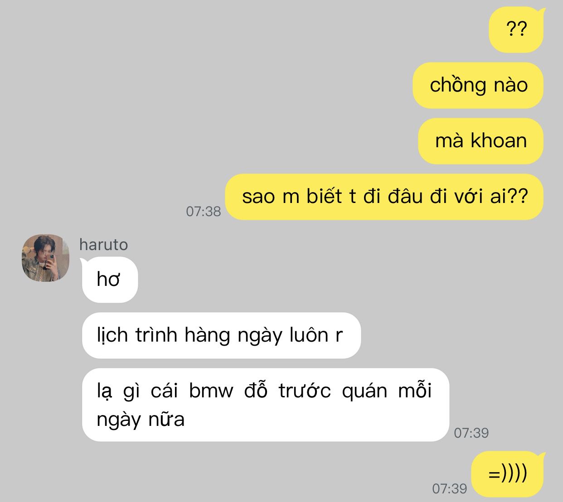Select the yellow "??" message bubble
The height and width of the screenshot is (502, 563).
tap(516, 30)
